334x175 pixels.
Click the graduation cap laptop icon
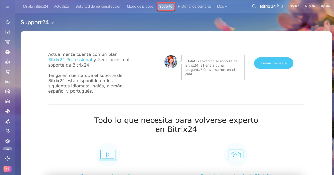[236, 155]
